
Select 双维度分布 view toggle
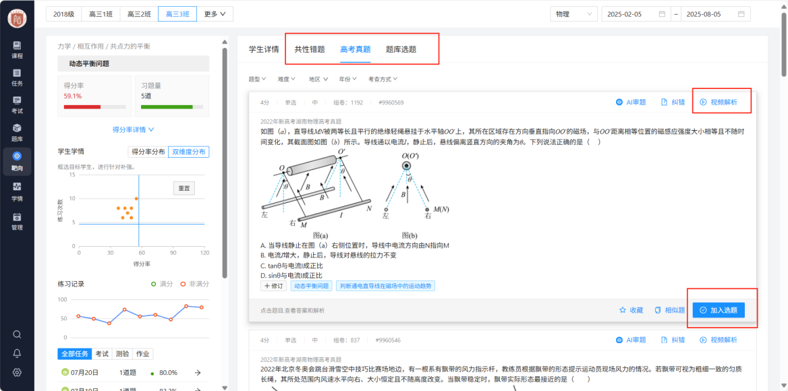coord(188,152)
